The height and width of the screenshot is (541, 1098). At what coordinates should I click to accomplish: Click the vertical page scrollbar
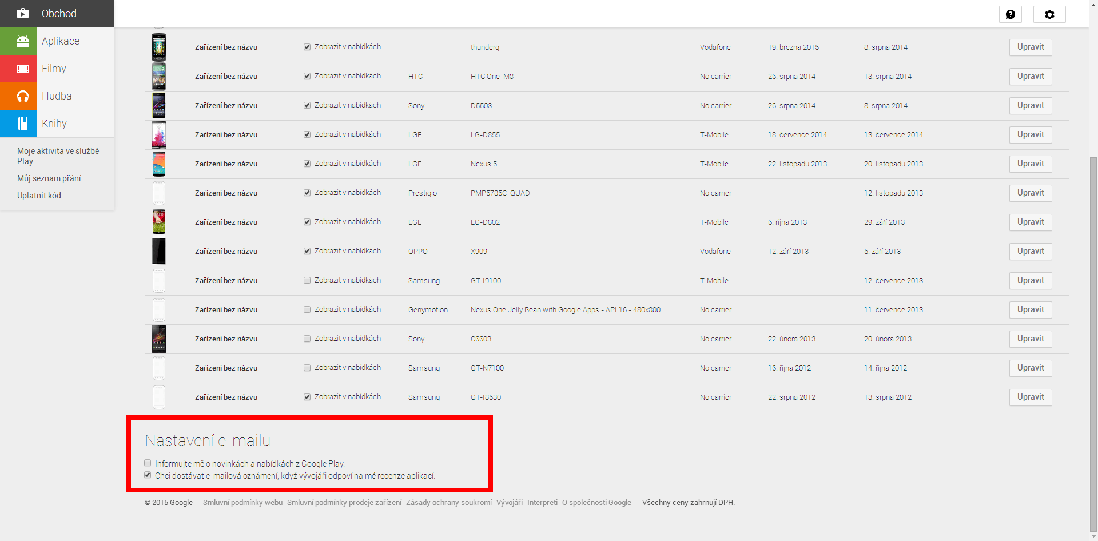[x=1093, y=343]
